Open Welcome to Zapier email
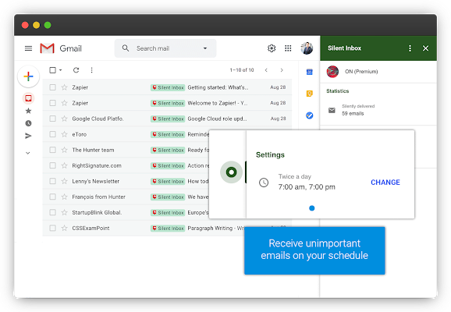 pyautogui.click(x=167, y=103)
